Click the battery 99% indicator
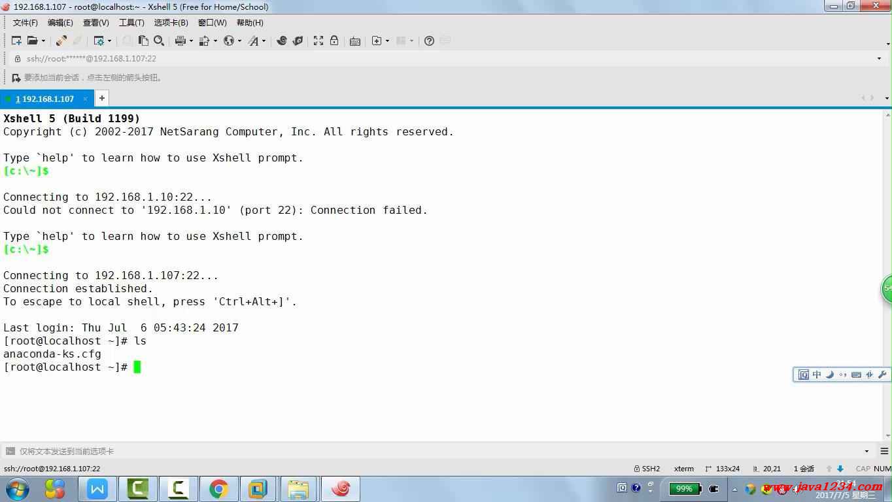892x502 pixels. click(x=685, y=488)
